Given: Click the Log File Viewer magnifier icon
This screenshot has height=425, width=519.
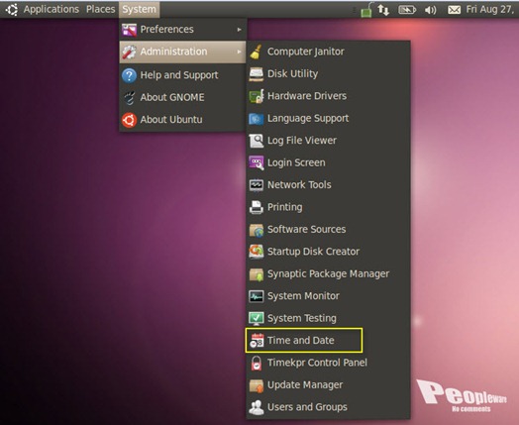Looking at the screenshot, I should click(x=256, y=141).
